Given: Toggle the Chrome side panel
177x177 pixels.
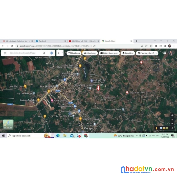Looking at the screenshot, I should point(165,46).
